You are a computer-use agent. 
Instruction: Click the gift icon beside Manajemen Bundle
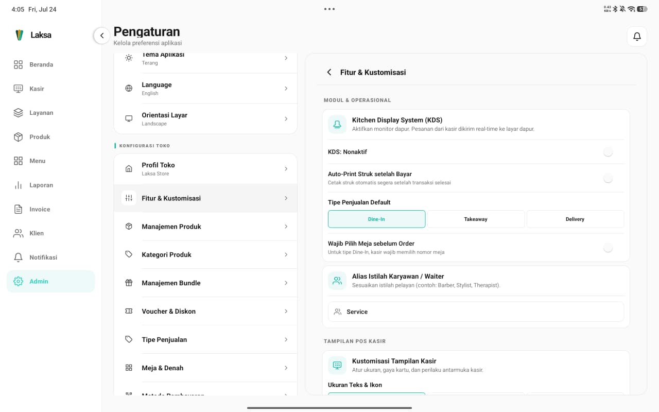[x=129, y=283]
